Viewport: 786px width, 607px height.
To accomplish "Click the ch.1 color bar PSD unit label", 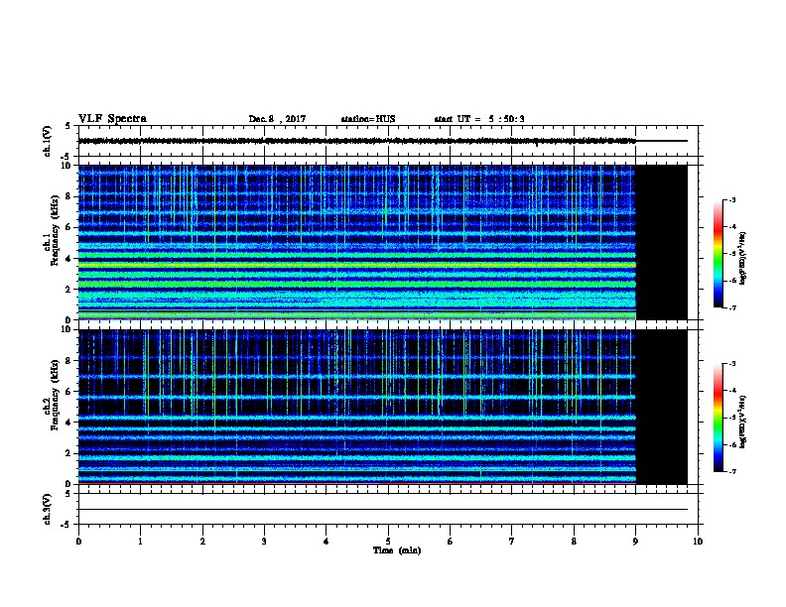I will click(743, 258).
